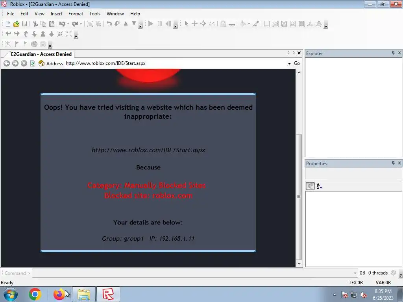This screenshot has width=403, height=302.
Task: Expand overflow options of the run toolbar
Action: click(176, 26)
